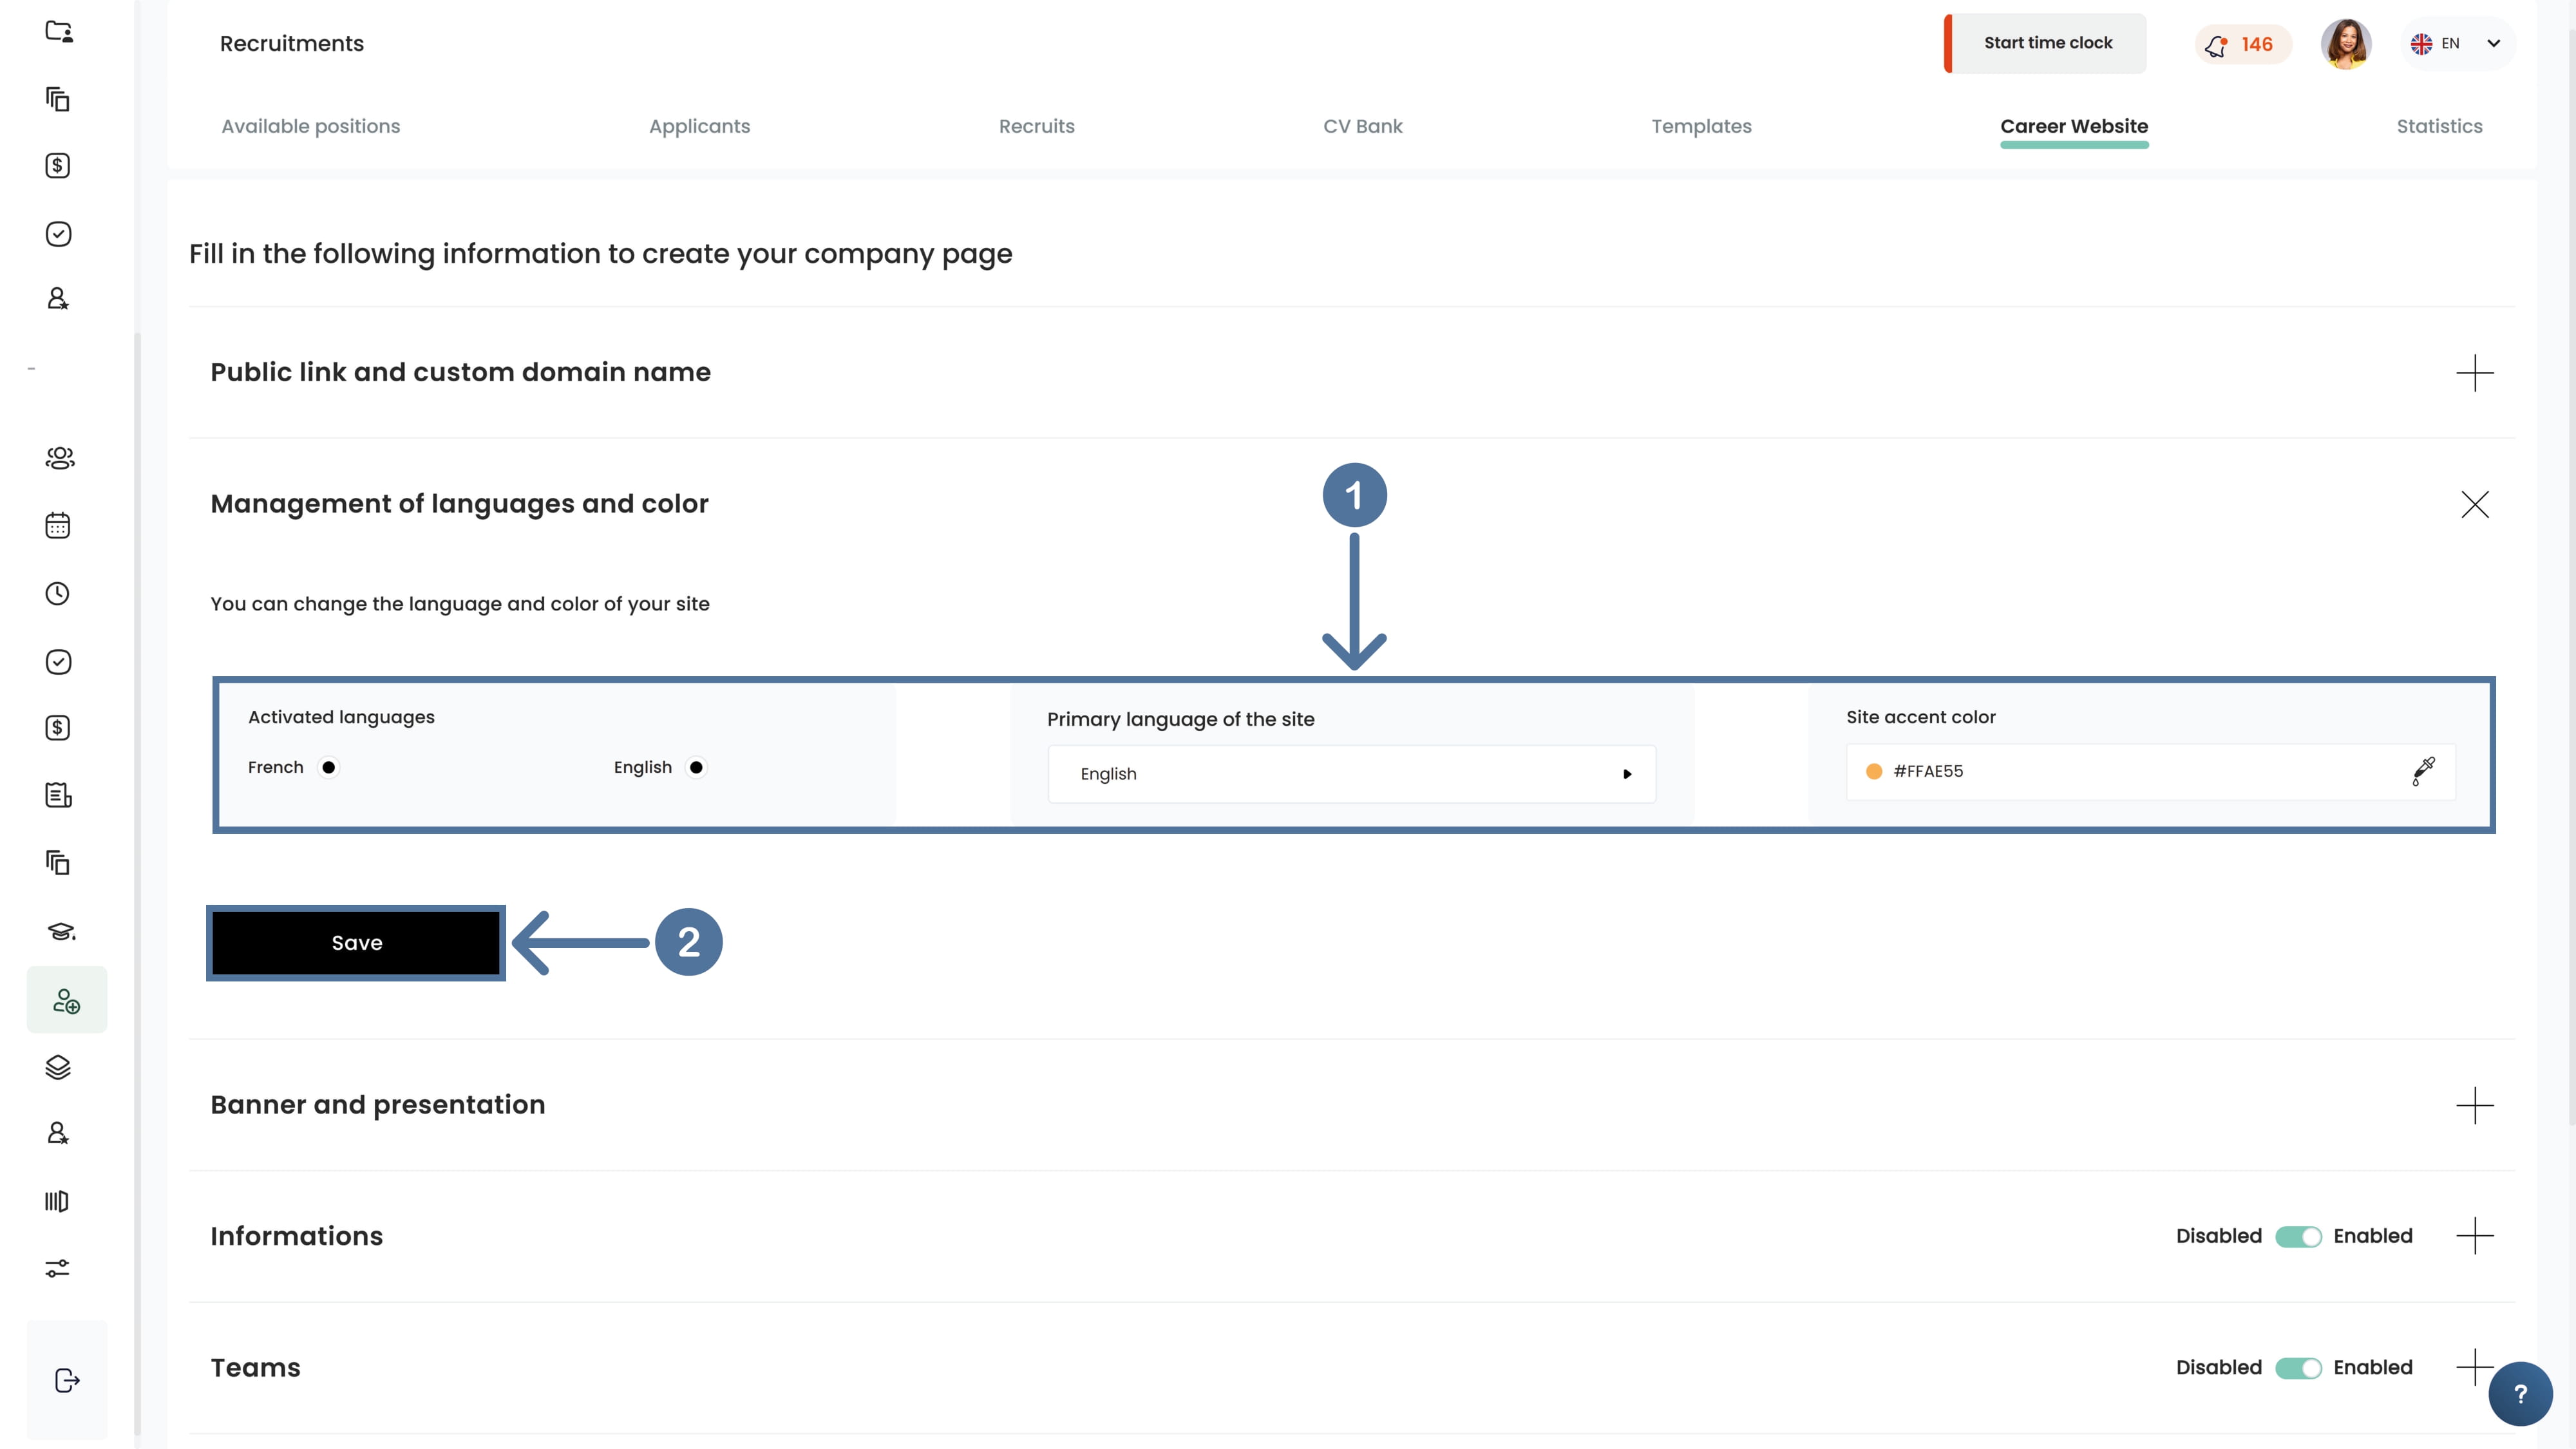This screenshot has height=1449, width=2576.
Task: Click the #FFAE55 hex color field
Action: [x=2150, y=771]
